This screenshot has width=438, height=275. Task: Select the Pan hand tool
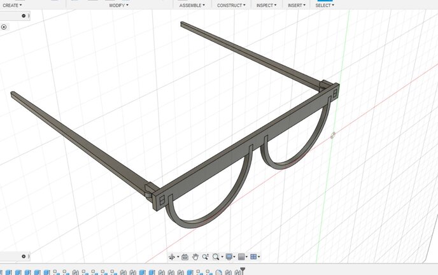pyautogui.click(x=195, y=257)
